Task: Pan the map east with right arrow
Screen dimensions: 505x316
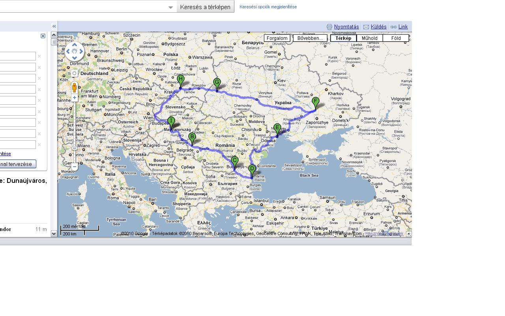Action: 81,51
